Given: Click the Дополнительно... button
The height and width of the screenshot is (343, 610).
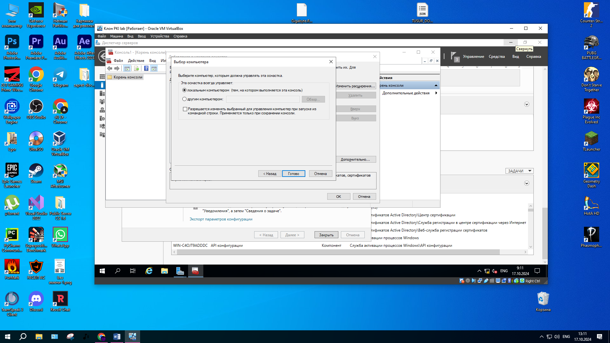Looking at the screenshot, I should point(356,159).
